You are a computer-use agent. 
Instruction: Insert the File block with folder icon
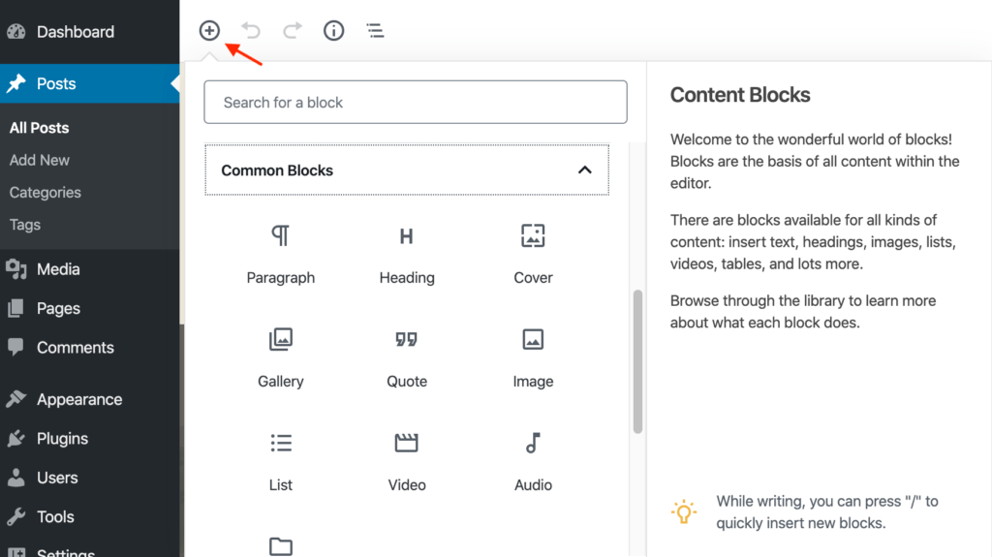[280, 546]
